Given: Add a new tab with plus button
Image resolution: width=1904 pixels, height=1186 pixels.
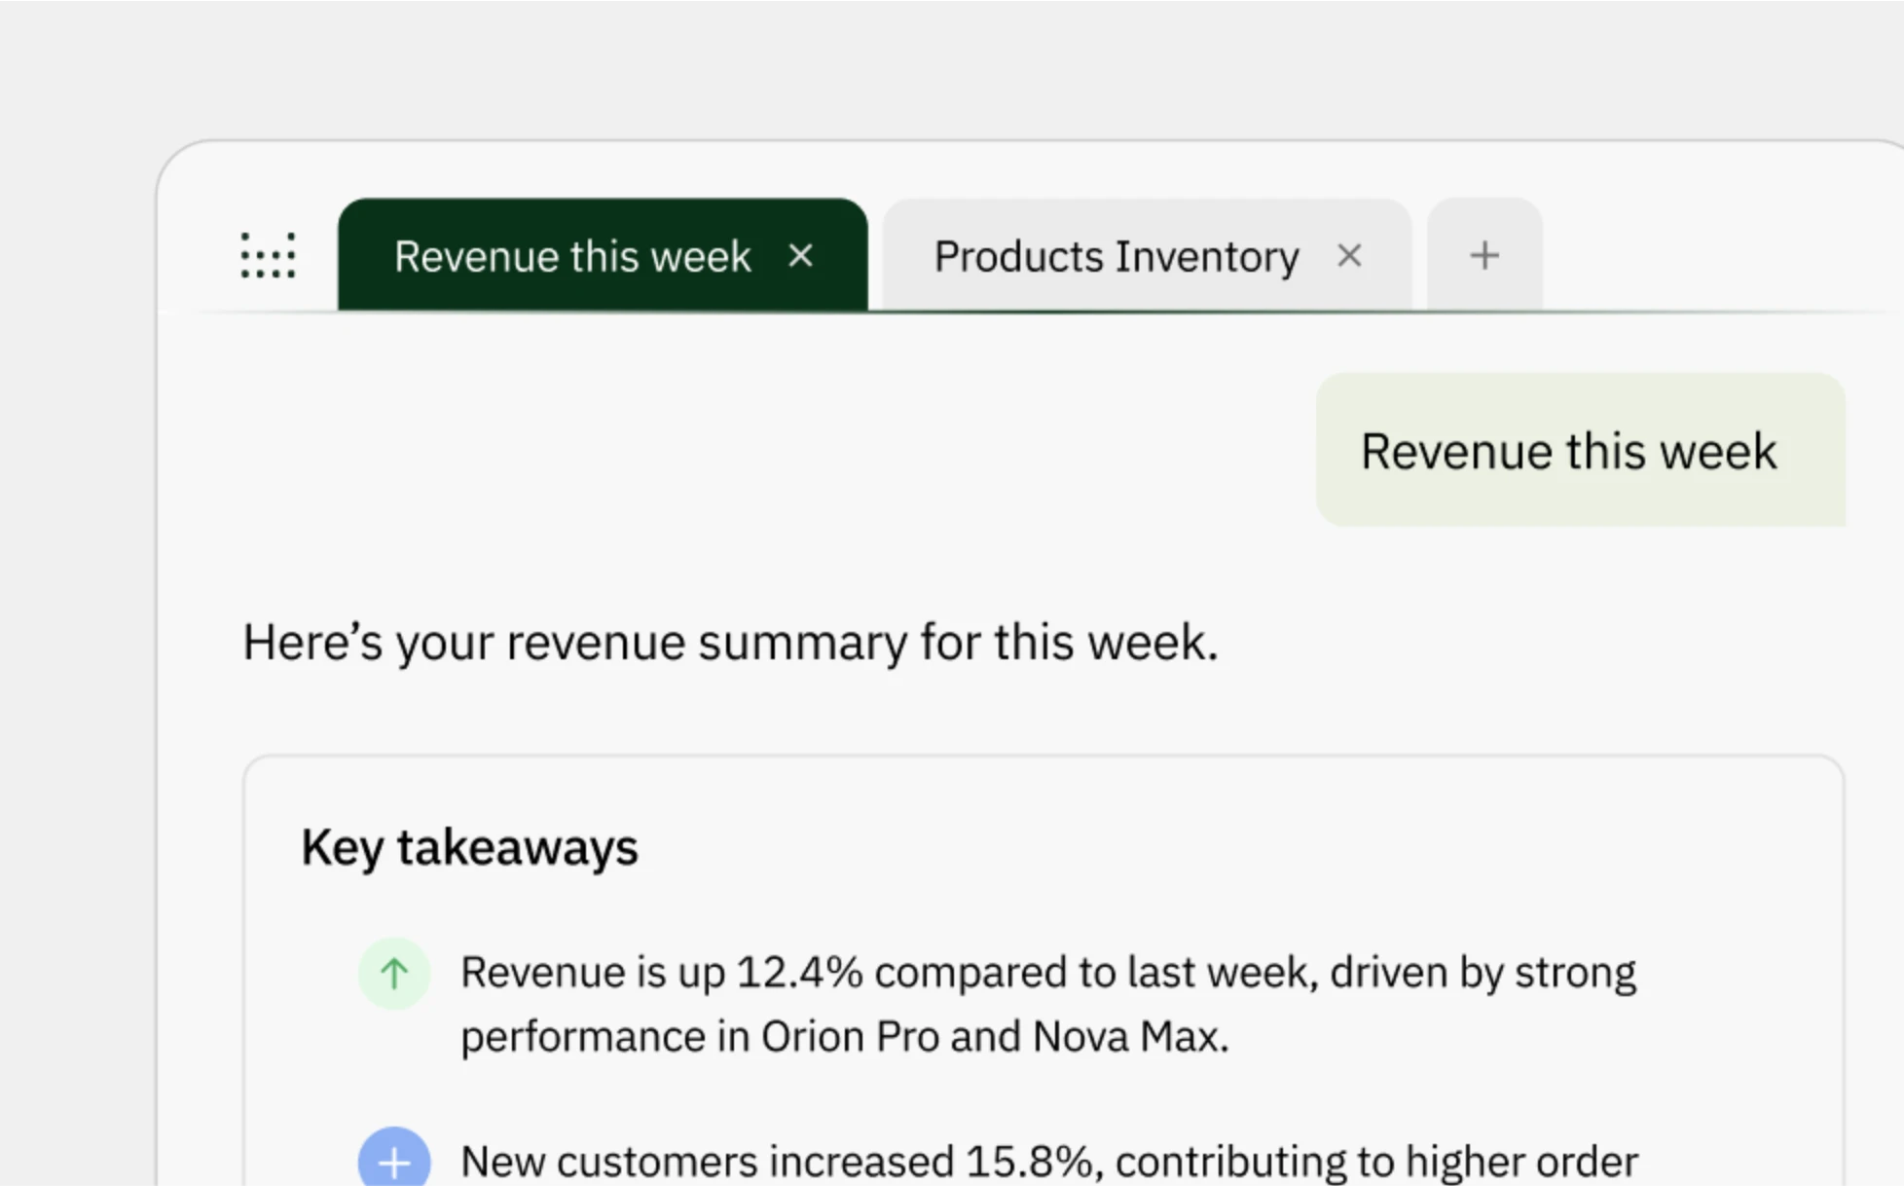Looking at the screenshot, I should (1484, 255).
